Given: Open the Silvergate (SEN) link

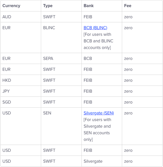Looking at the screenshot, I should point(99,113).
